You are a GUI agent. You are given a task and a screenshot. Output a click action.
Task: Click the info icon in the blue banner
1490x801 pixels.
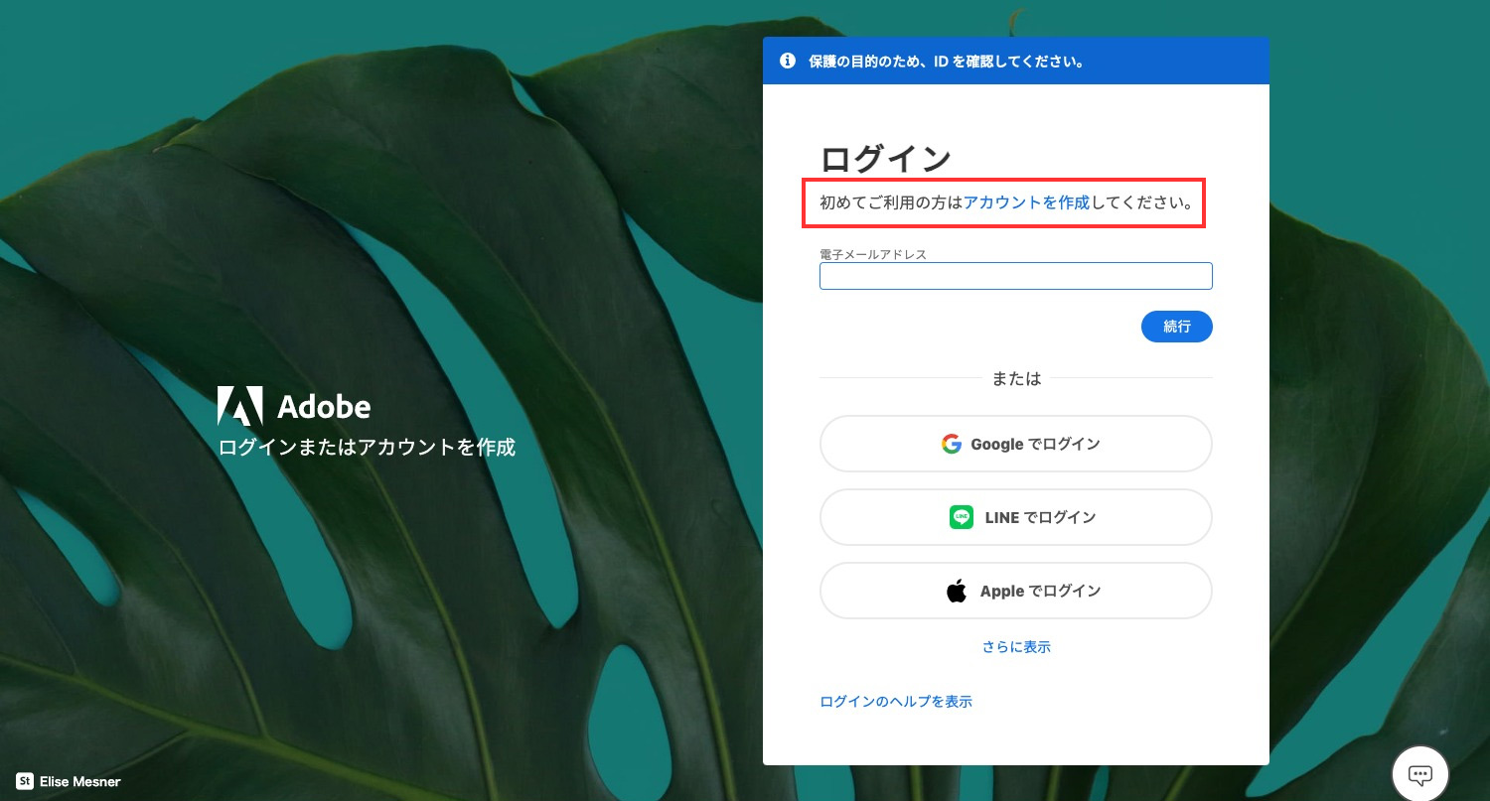(788, 61)
